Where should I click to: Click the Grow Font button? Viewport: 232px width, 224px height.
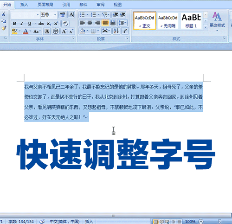(64, 32)
